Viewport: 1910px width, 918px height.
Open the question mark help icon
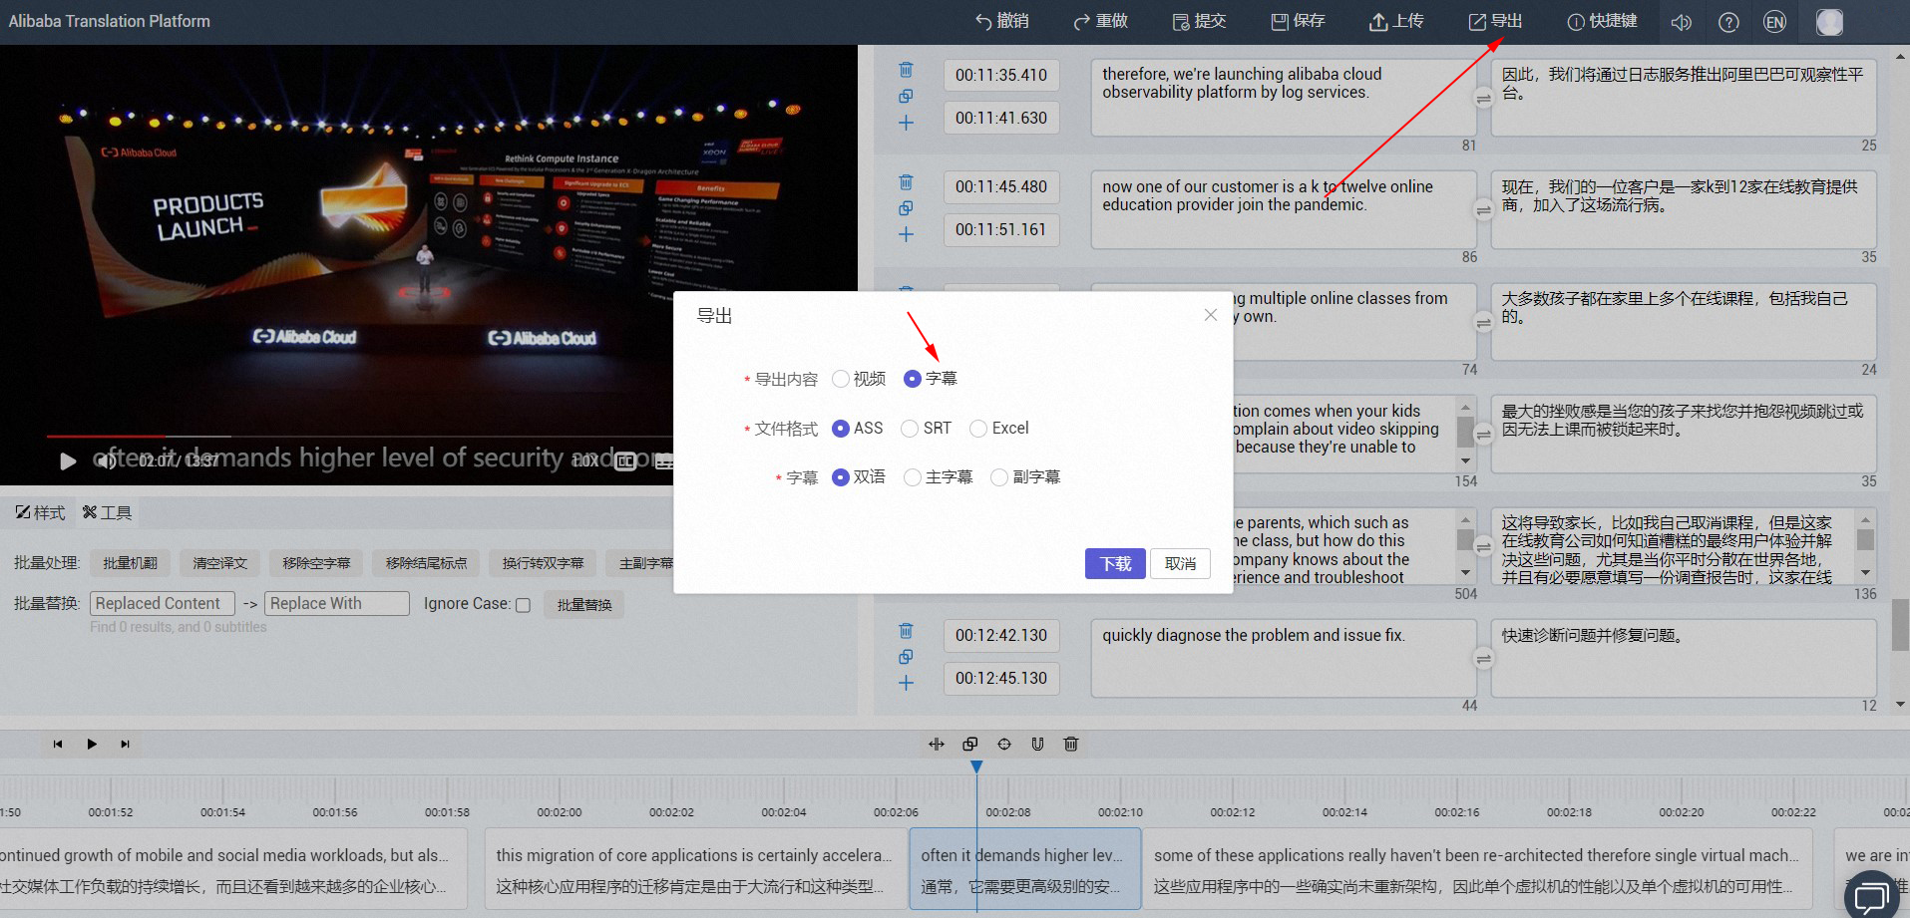(1728, 22)
